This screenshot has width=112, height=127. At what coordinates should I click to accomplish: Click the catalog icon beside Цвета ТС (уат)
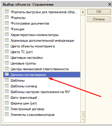click(x=7, y=51)
